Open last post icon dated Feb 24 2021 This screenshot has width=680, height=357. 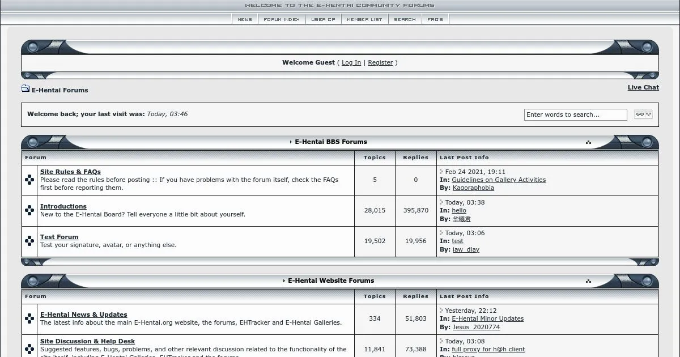pos(441,171)
